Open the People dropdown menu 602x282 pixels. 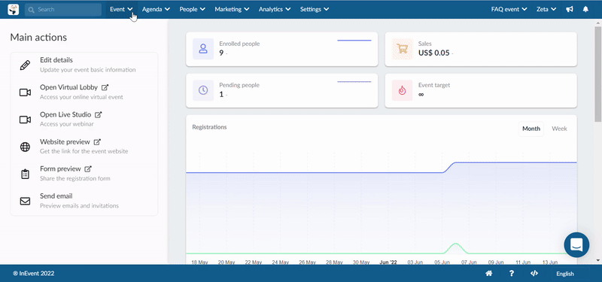coord(192,9)
